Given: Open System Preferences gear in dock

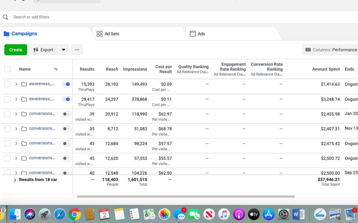Looking at the screenshot, I should pos(284,214).
